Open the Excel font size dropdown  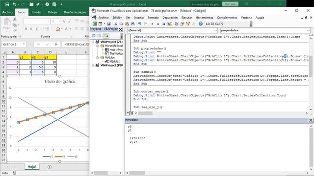pos(59,22)
